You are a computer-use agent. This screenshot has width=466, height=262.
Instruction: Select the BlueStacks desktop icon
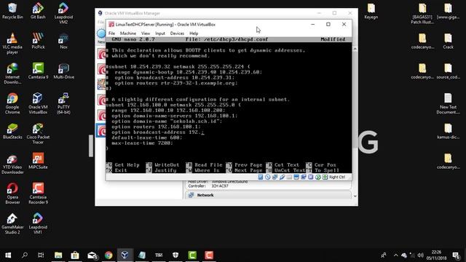[x=12, y=131]
